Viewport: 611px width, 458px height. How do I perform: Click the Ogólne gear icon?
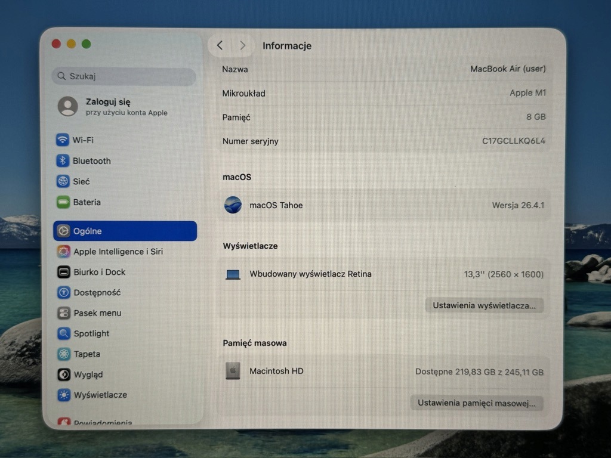pyautogui.click(x=63, y=231)
